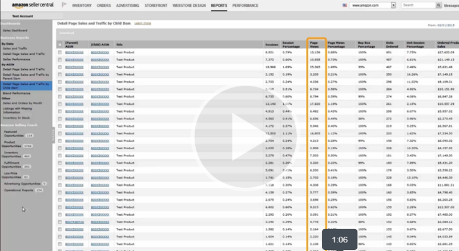Click the US flag marketplace icon
The width and height of the screenshot is (459, 251).
pyautogui.click(x=345, y=5)
